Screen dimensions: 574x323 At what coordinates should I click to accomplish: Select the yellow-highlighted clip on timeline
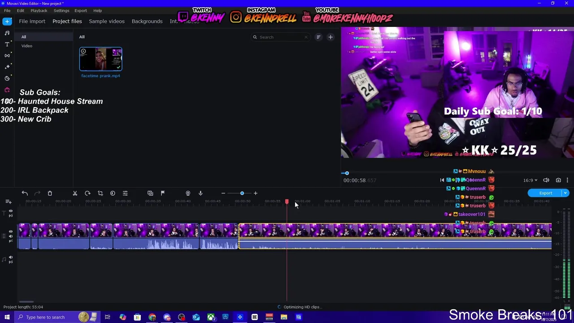coord(395,236)
